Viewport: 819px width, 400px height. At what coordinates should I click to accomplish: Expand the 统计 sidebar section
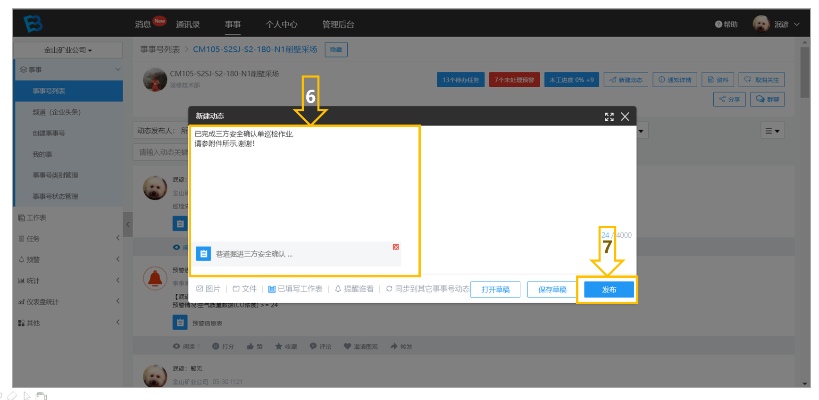click(118, 281)
